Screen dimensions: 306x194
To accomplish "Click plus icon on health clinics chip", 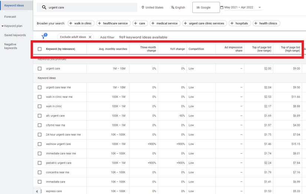I will (256, 23).
